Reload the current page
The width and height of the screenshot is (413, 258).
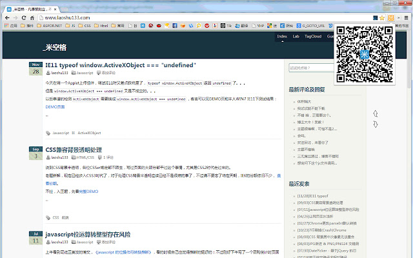click(24, 17)
